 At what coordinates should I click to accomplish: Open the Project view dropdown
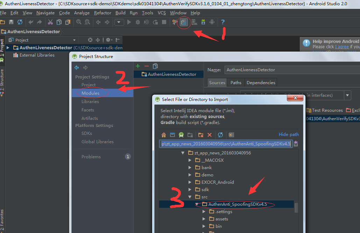(x=74, y=40)
